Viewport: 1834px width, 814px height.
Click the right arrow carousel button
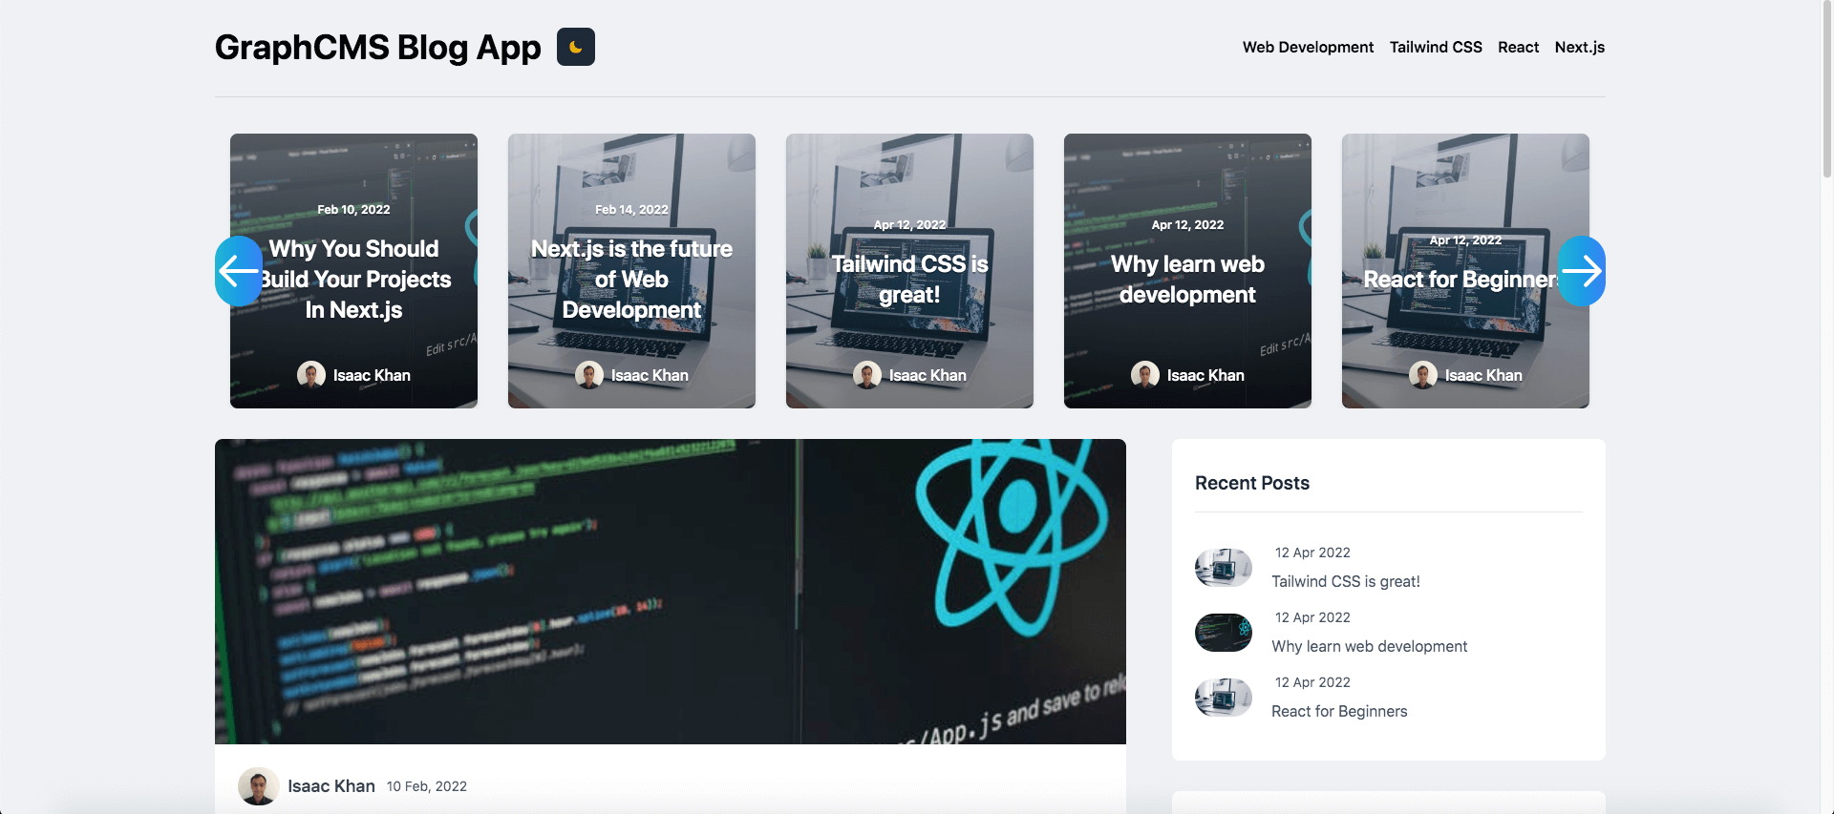(1581, 271)
